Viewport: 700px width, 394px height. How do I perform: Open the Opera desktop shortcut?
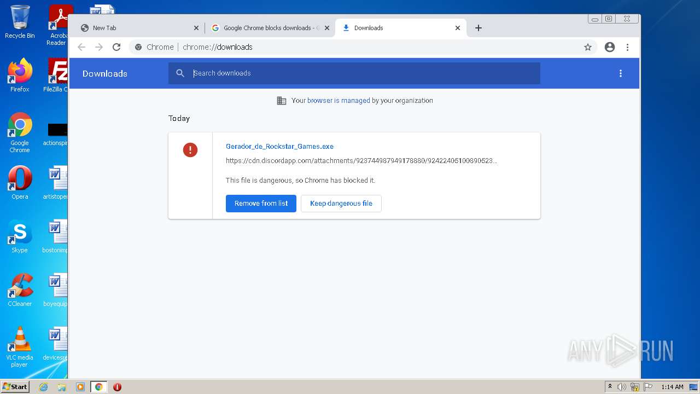click(20, 183)
